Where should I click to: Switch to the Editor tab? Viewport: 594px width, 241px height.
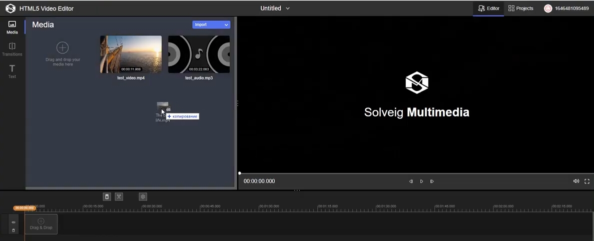(x=488, y=8)
